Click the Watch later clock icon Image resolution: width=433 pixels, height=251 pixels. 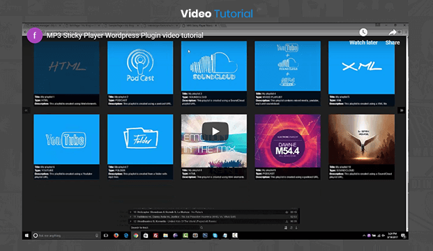click(x=363, y=32)
